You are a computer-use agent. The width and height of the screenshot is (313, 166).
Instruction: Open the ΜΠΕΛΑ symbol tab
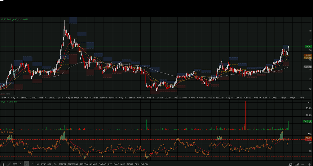click(x=84, y=164)
